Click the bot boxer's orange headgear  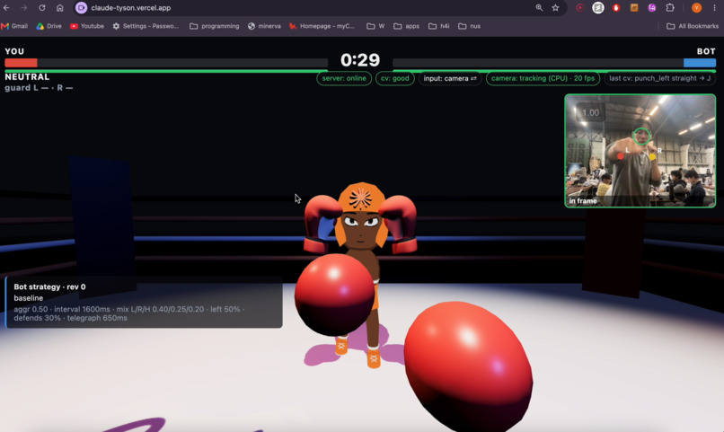pyautogui.click(x=361, y=198)
